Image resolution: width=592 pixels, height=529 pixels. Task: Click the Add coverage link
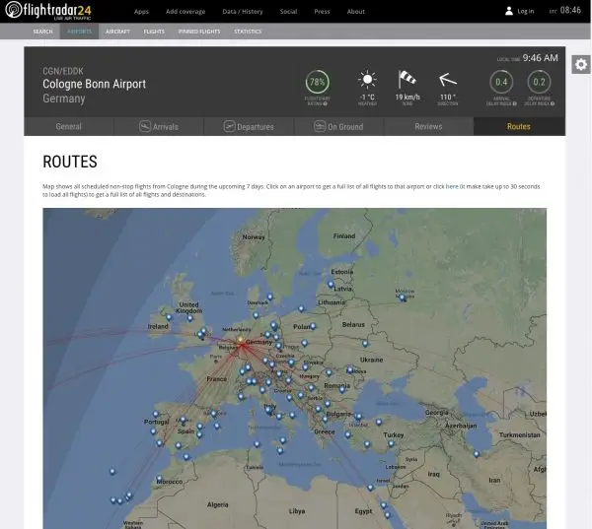tap(185, 12)
